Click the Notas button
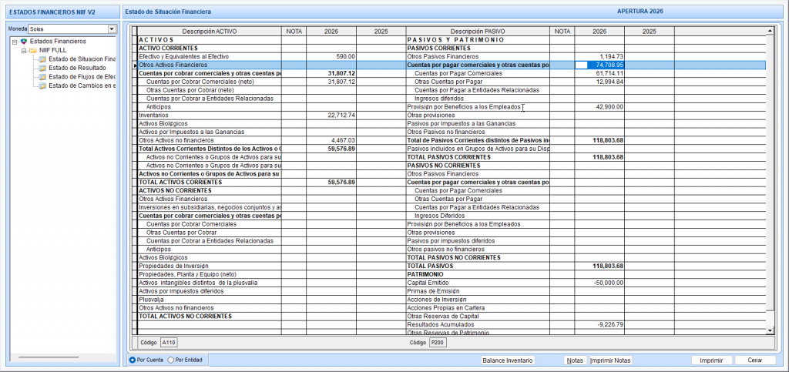The width and height of the screenshot is (789, 372). pyautogui.click(x=575, y=360)
